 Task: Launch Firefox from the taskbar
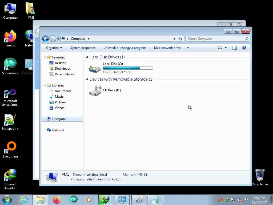[57, 200]
